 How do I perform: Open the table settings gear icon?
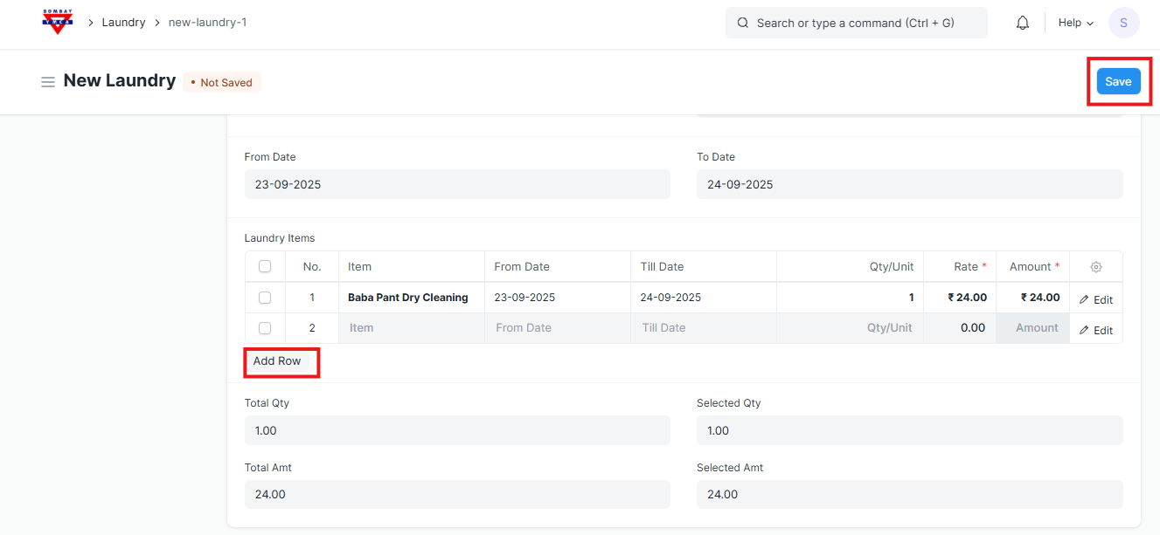pyautogui.click(x=1096, y=267)
